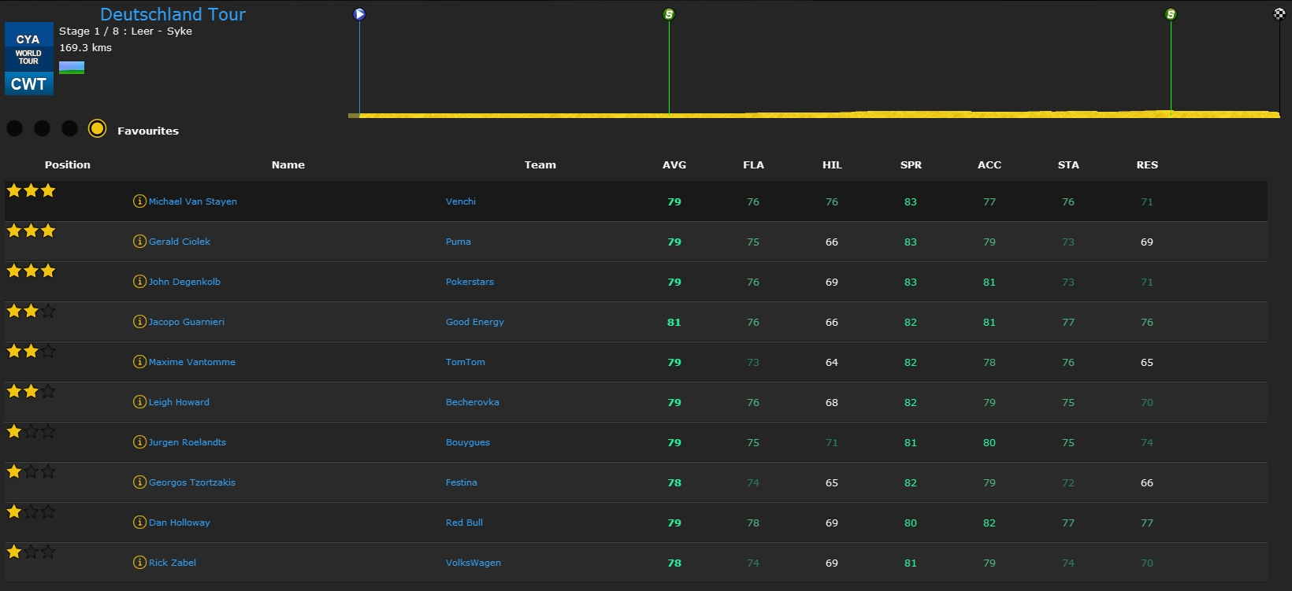Open info icon for John Degenkolb

tap(139, 282)
